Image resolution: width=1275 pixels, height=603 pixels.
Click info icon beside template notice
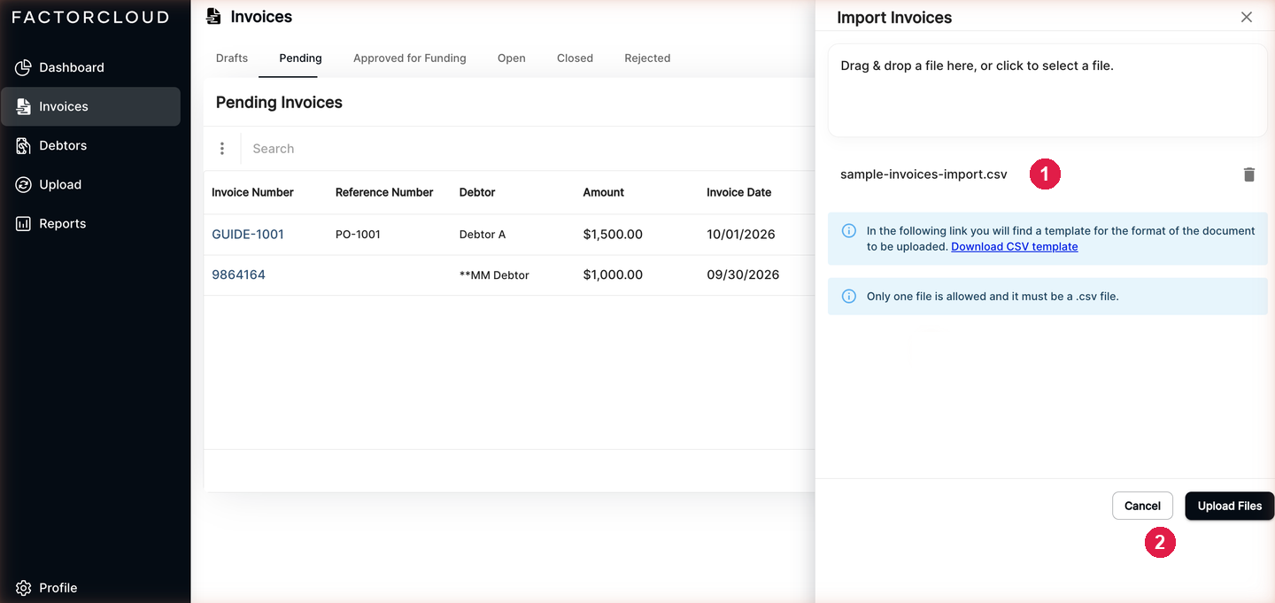pos(848,231)
